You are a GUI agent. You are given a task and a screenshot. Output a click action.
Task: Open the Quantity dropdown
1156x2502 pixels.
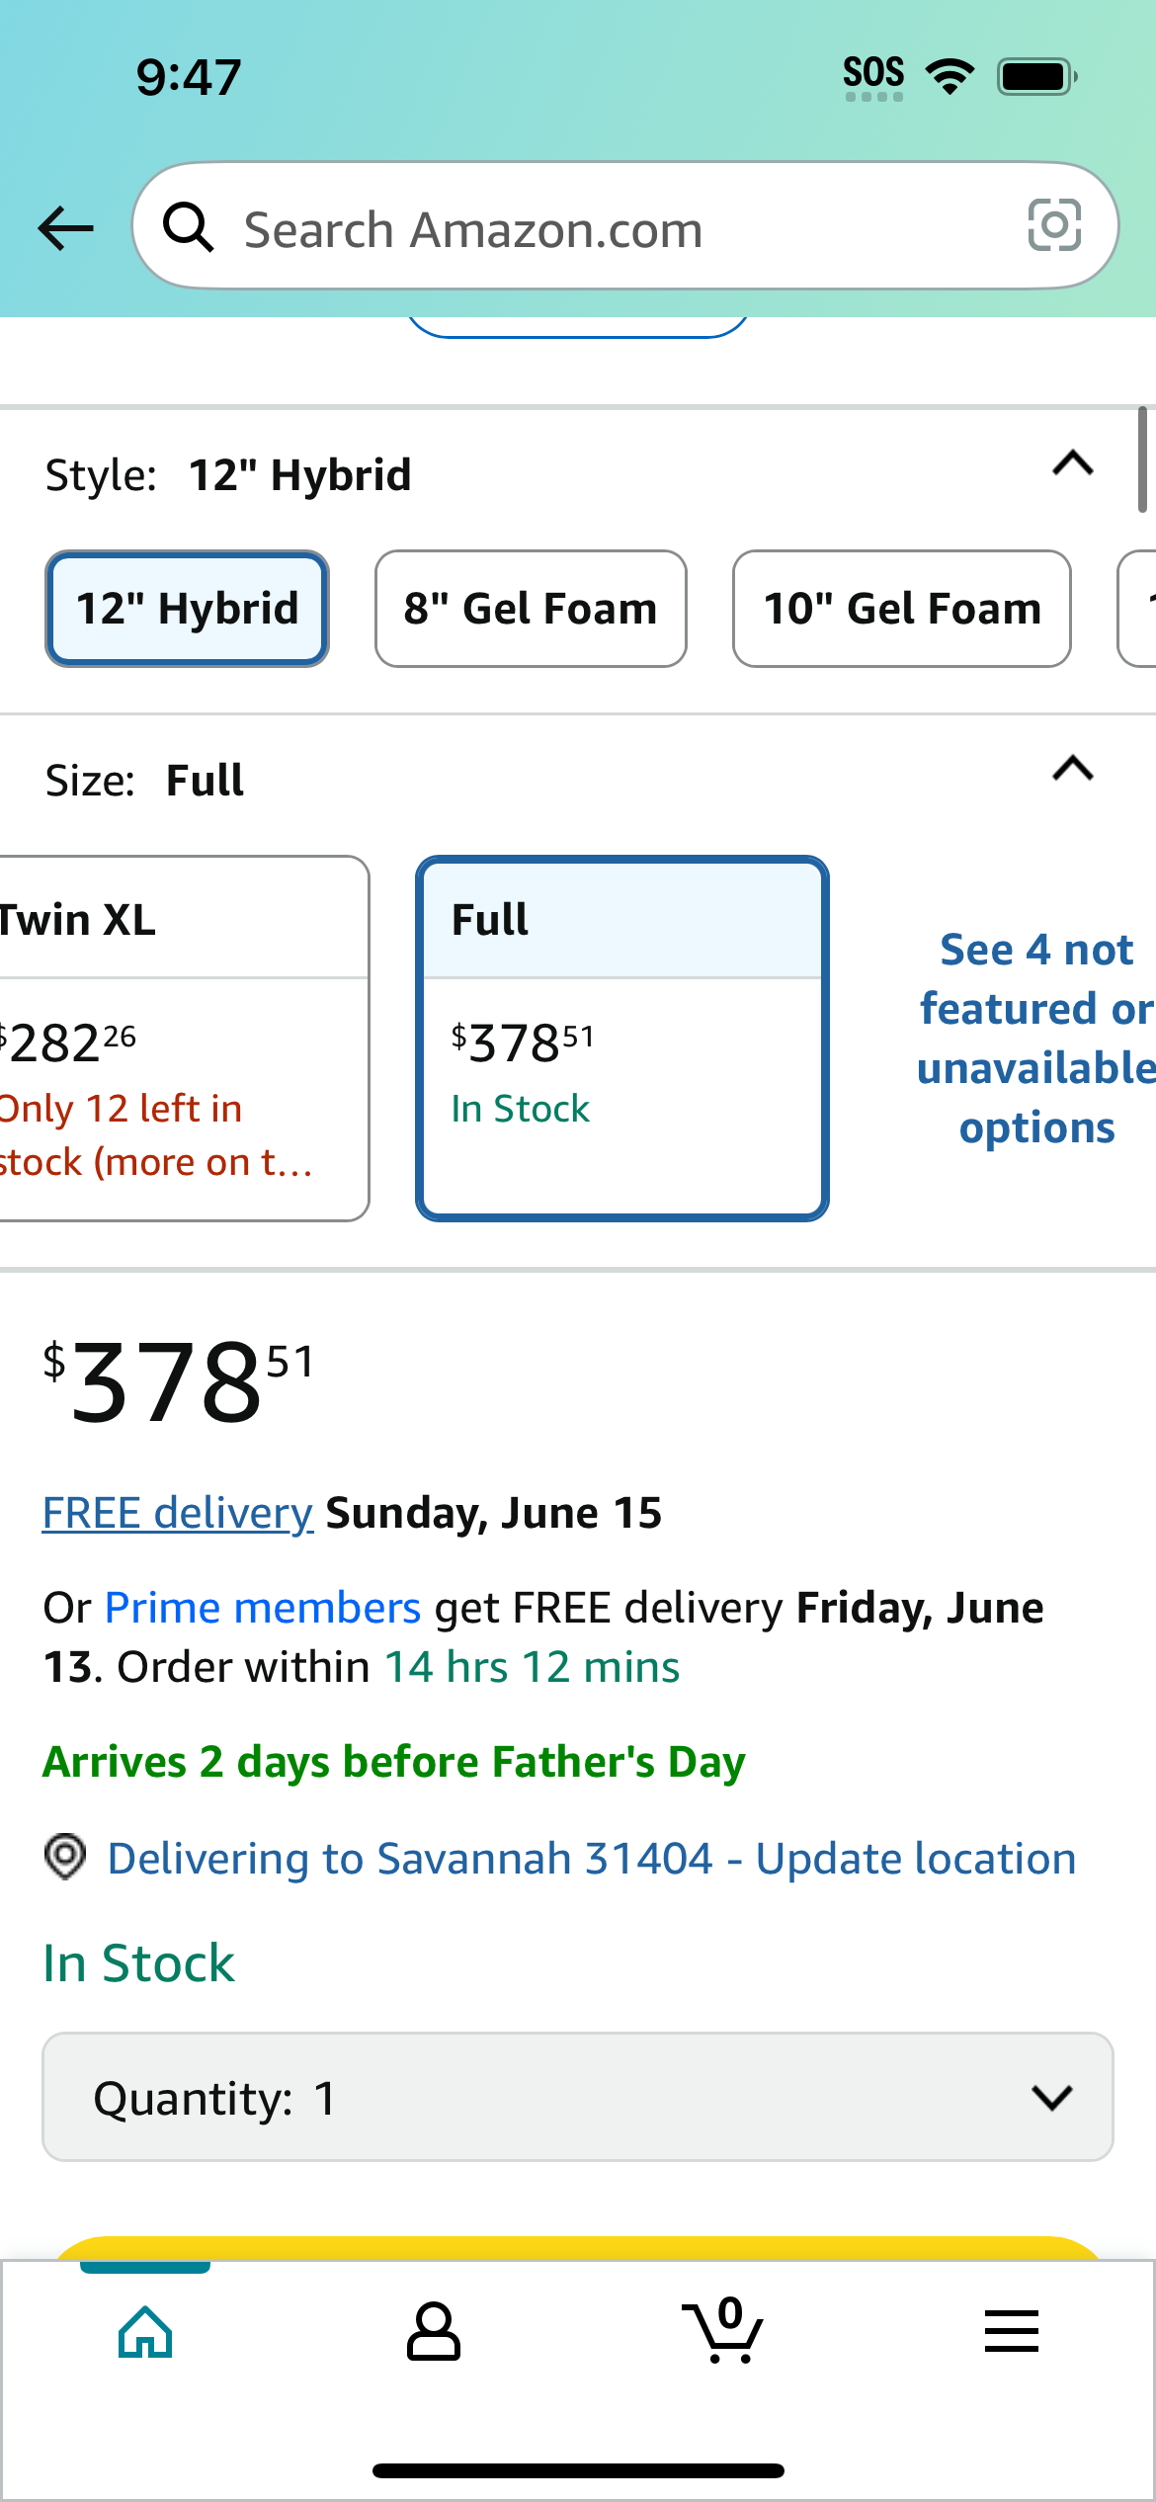click(578, 2097)
